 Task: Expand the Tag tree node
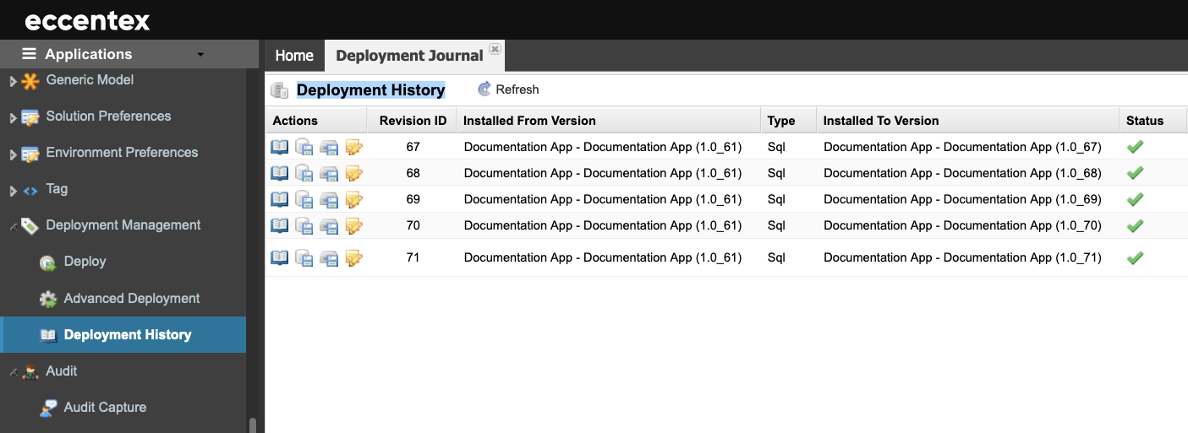(x=13, y=192)
